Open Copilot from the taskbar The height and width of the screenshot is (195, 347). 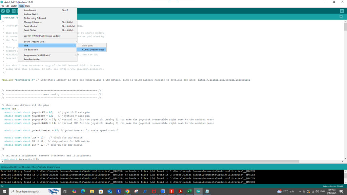pyautogui.click(x=74, y=192)
